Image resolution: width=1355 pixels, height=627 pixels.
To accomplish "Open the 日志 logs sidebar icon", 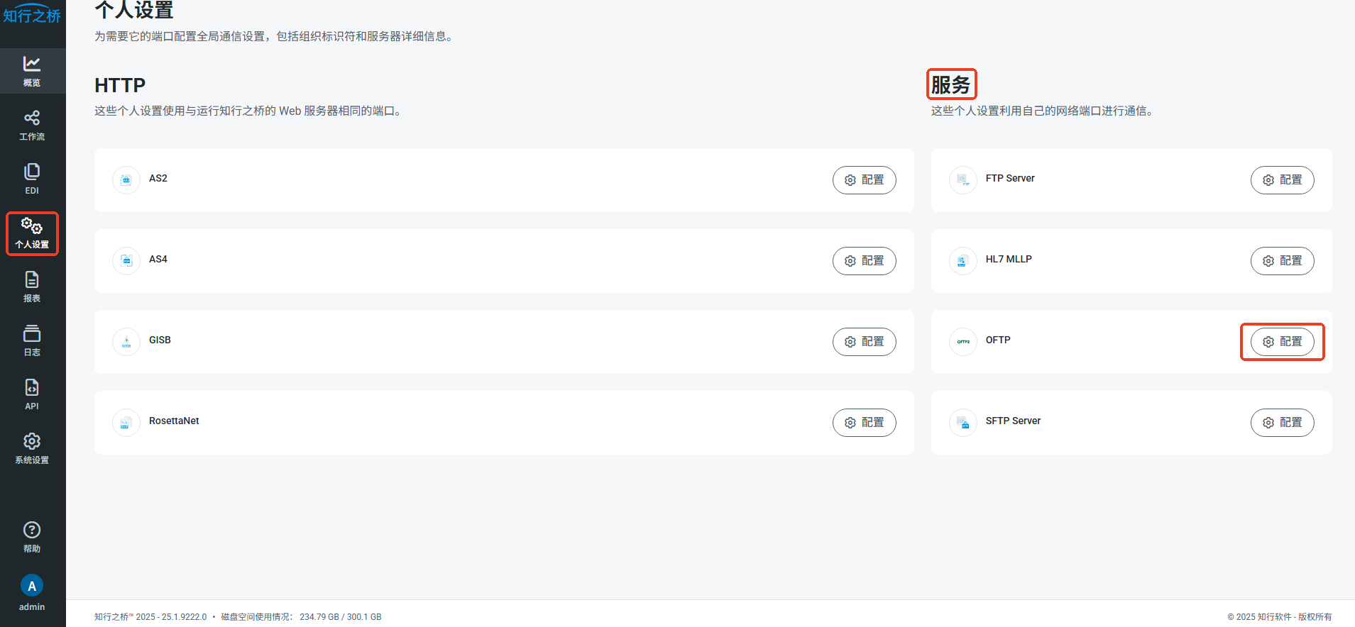I will [x=32, y=340].
